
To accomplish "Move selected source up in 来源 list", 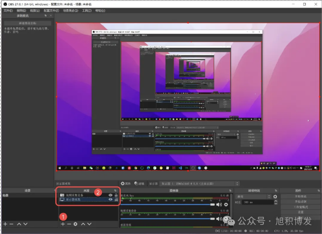I will 83,224.
